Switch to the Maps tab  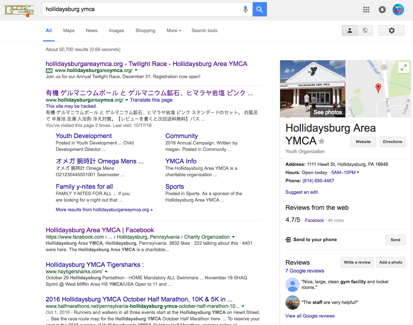pos(69,31)
